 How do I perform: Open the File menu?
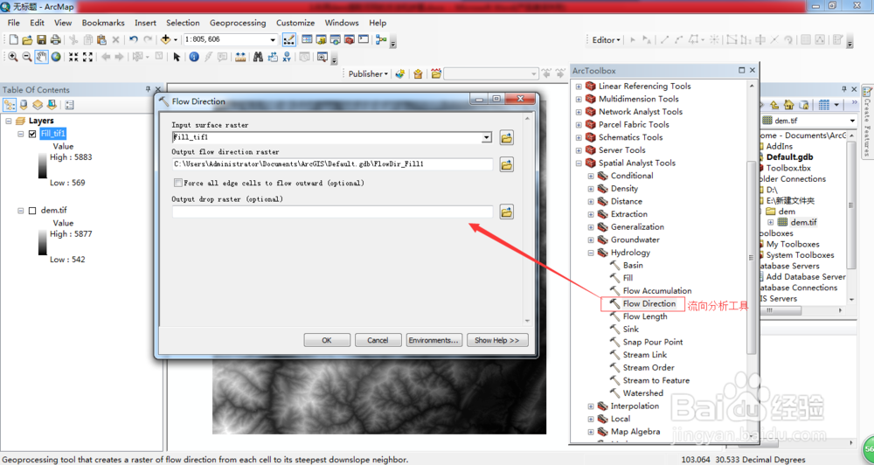click(x=13, y=23)
